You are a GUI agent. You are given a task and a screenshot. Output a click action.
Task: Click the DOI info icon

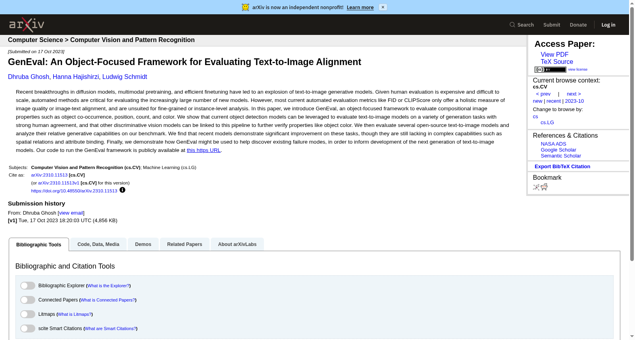click(x=122, y=190)
